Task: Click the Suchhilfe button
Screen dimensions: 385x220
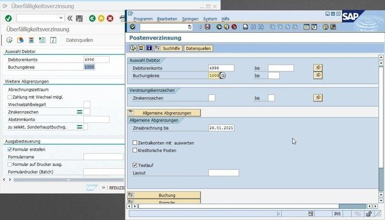Action: pyautogui.click(x=168, y=48)
